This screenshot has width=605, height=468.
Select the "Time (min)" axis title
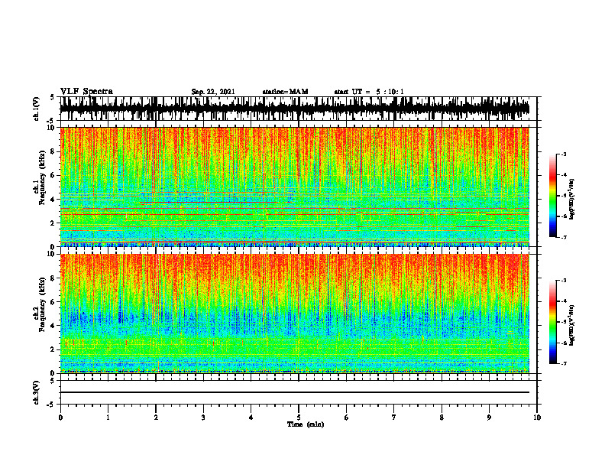306,424
